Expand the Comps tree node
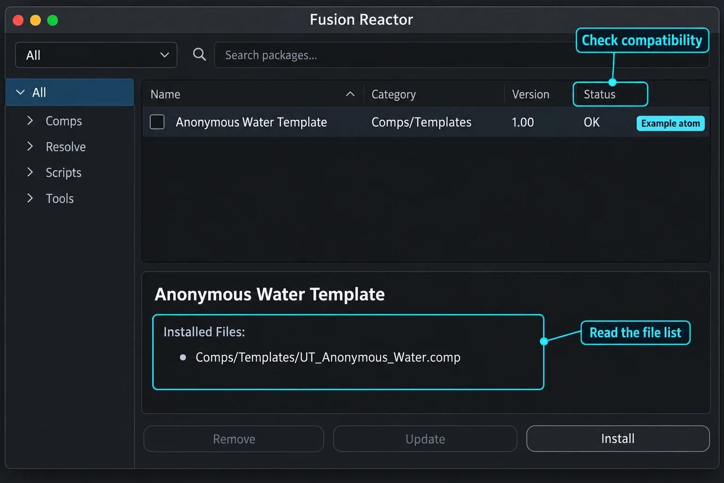724x483 pixels. pyautogui.click(x=30, y=121)
